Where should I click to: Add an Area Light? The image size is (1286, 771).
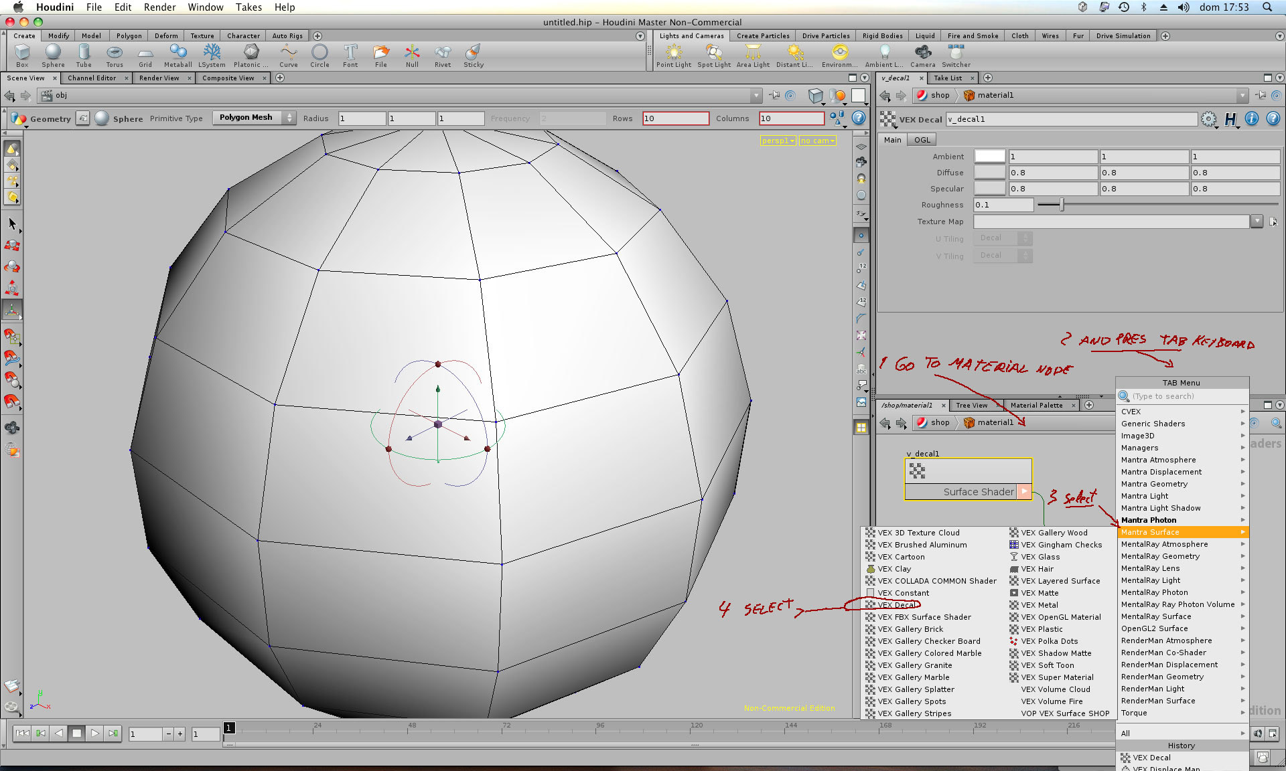[x=753, y=56]
